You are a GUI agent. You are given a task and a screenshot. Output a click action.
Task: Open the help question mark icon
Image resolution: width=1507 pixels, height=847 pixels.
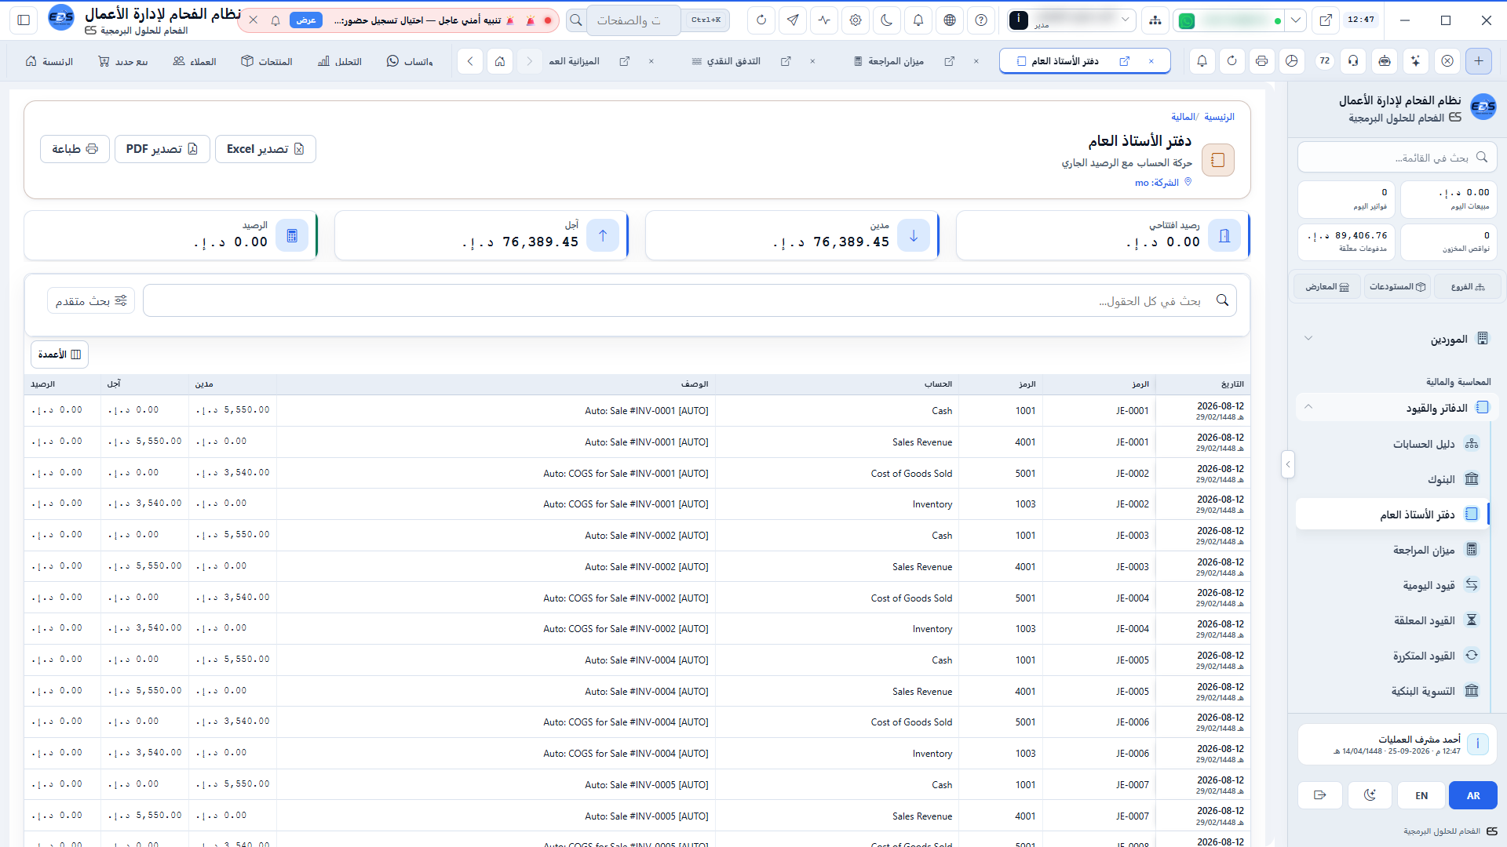coord(981,20)
